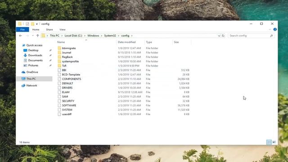This screenshot has height=162, width=288.
Task: Expand the ribbon with the chevron
Action: pos(270,30)
